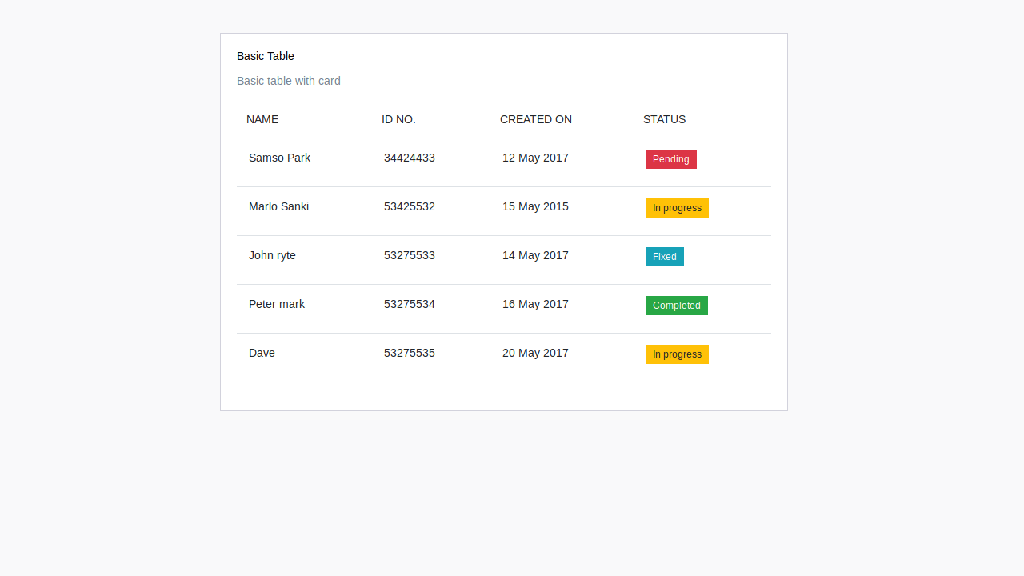Image resolution: width=1024 pixels, height=576 pixels.
Task: Select the date 15 May 2015
Action: point(535,206)
